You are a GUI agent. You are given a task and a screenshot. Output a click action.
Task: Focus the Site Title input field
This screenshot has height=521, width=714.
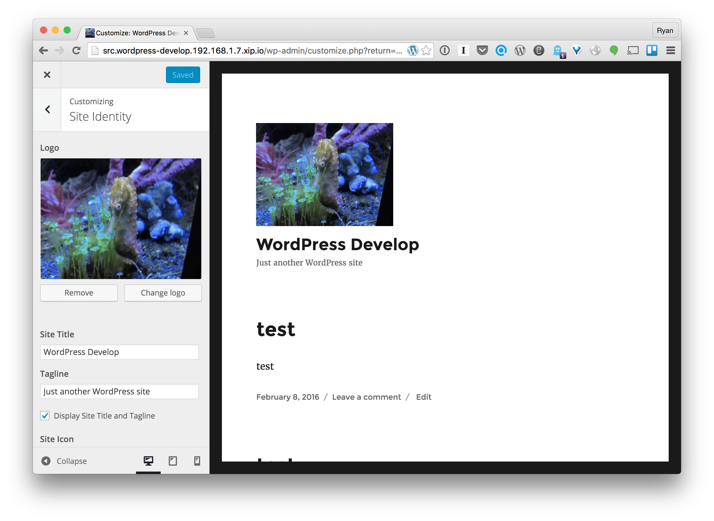pyautogui.click(x=119, y=352)
